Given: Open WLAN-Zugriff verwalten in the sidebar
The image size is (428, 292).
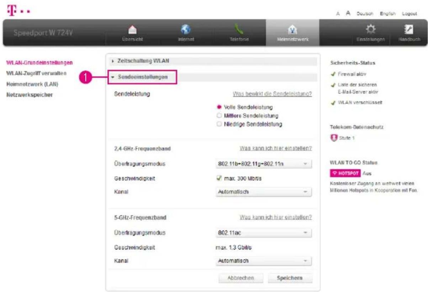Looking at the screenshot, I should pos(36,73).
